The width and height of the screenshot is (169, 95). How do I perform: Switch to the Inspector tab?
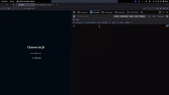click(x=83, y=12)
